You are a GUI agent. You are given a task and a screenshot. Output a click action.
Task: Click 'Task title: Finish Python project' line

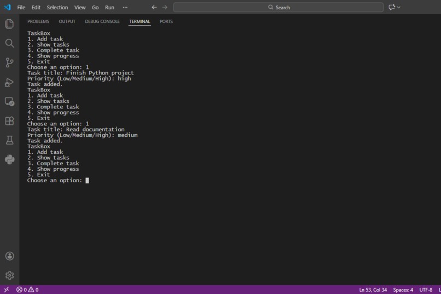tap(80, 73)
